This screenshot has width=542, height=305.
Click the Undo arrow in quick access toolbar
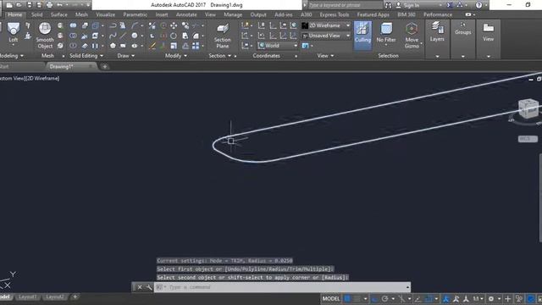(x=60, y=5)
